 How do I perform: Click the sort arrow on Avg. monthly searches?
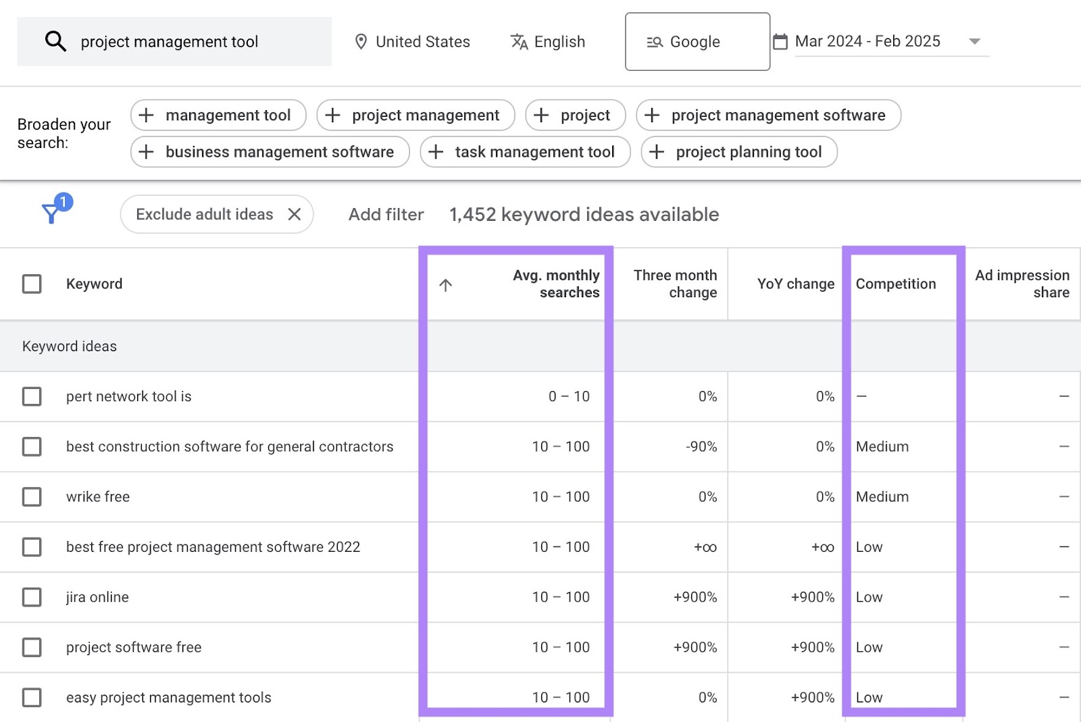click(x=445, y=284)
